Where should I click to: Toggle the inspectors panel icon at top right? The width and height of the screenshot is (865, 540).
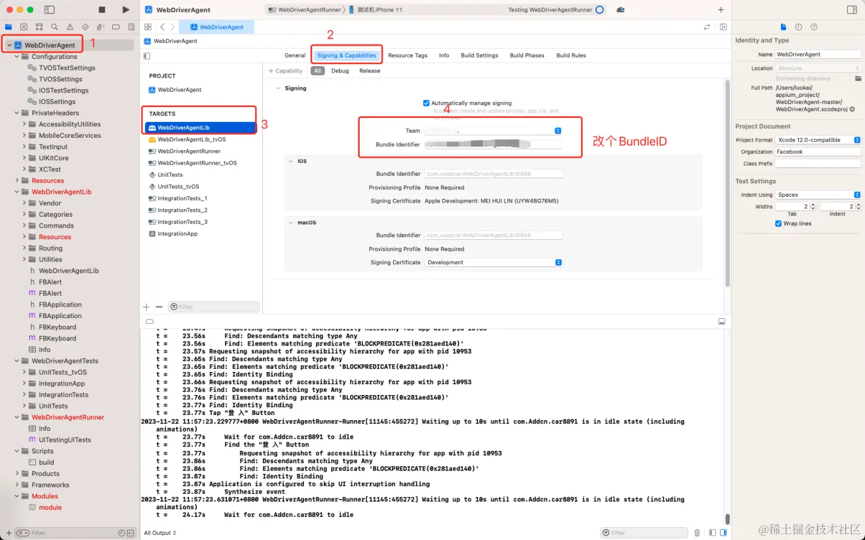click(x=852, y=10)
